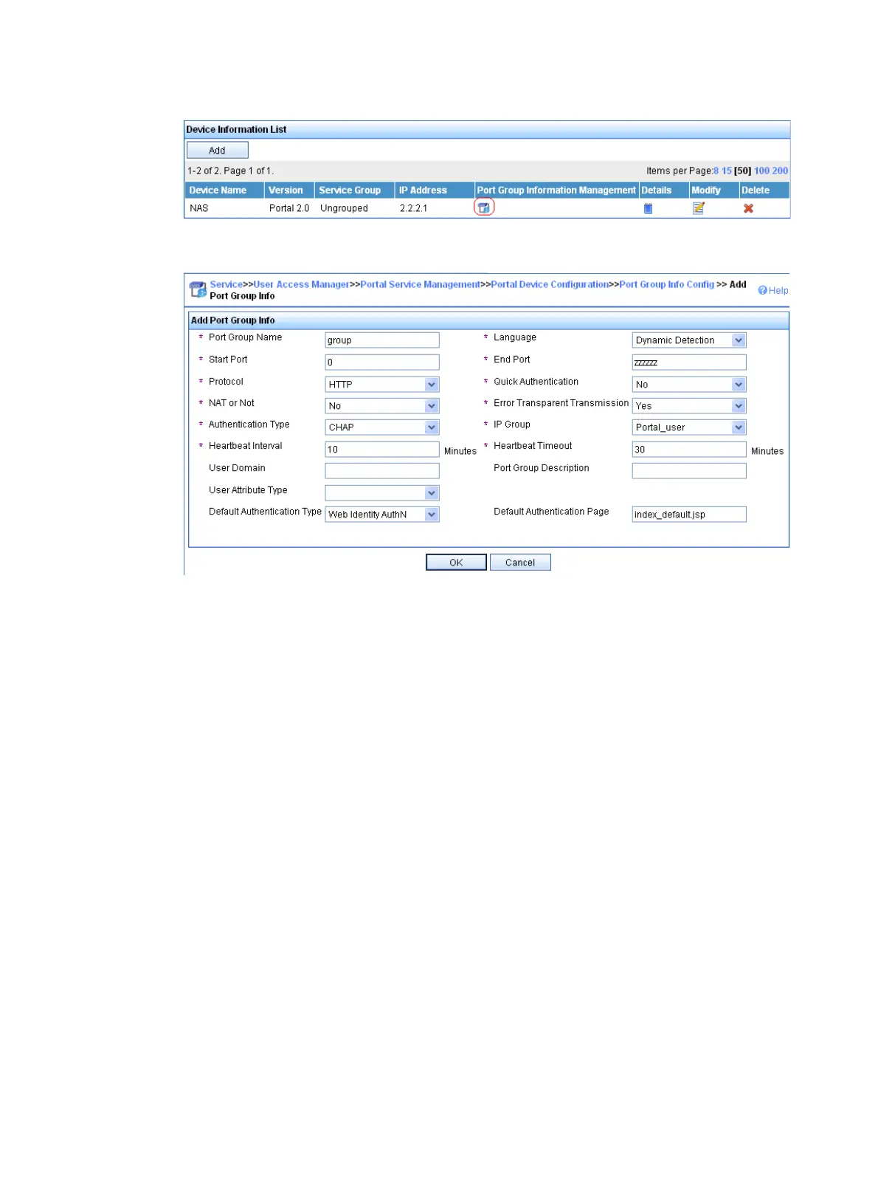Set items per page to 8

coord(716,171)
